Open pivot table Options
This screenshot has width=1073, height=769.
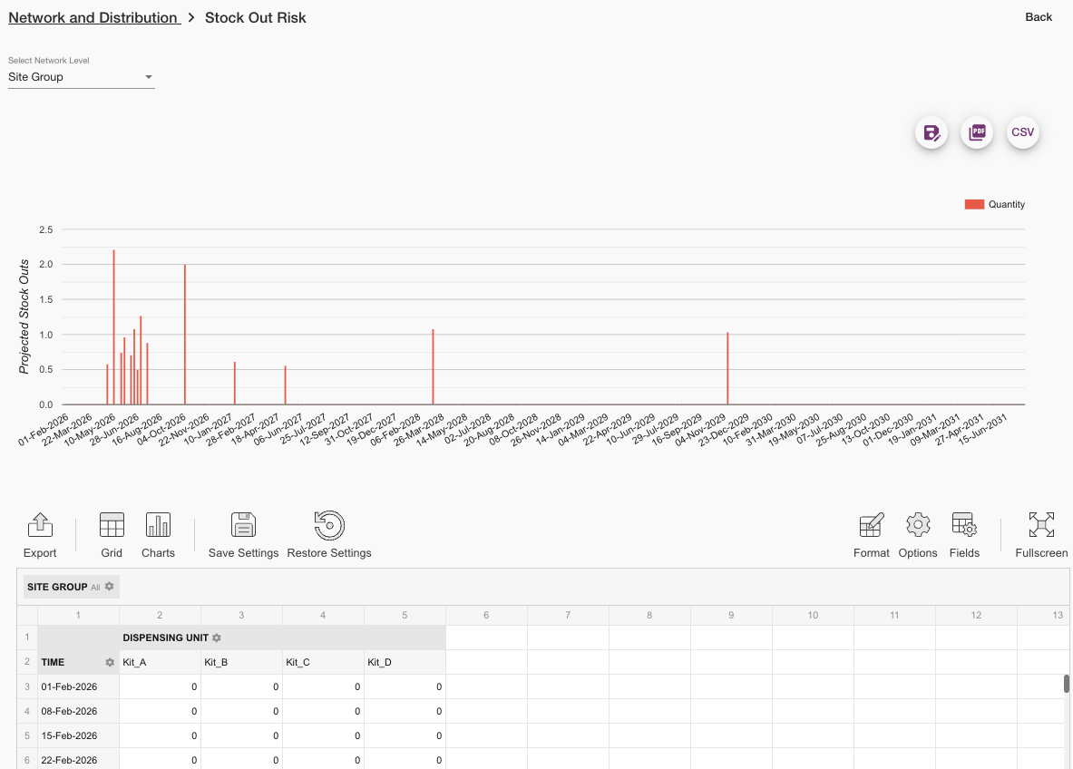[x=918, y=534]
